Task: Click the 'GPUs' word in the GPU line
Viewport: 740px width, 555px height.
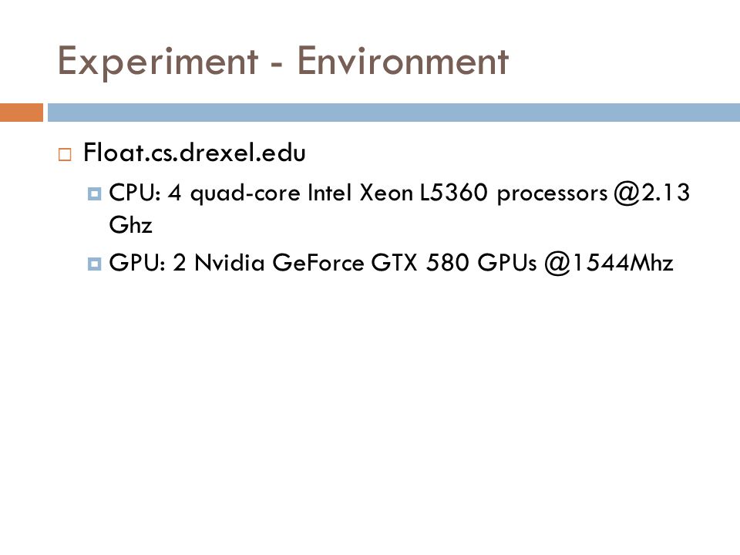Action: pyautogui.click(x=507, y=262)
